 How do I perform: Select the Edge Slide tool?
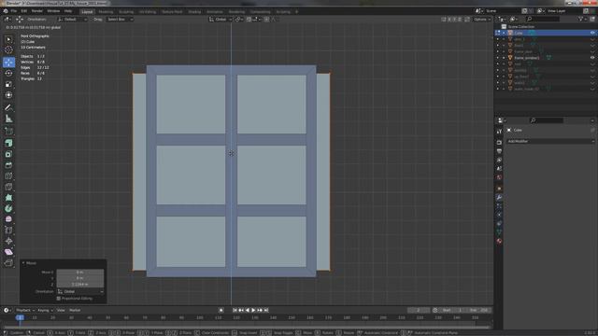pos(8,231)
